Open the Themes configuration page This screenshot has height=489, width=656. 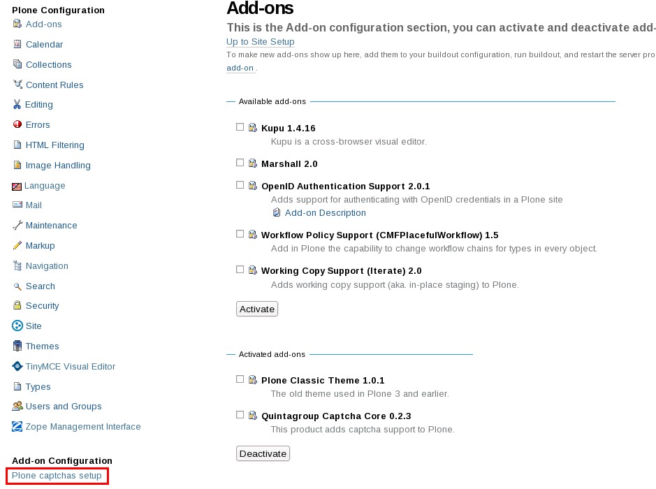point(42,346)
